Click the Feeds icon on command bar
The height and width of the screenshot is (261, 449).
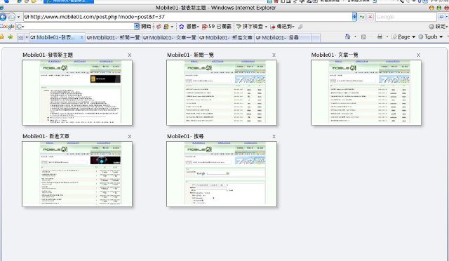click(363, 36)
